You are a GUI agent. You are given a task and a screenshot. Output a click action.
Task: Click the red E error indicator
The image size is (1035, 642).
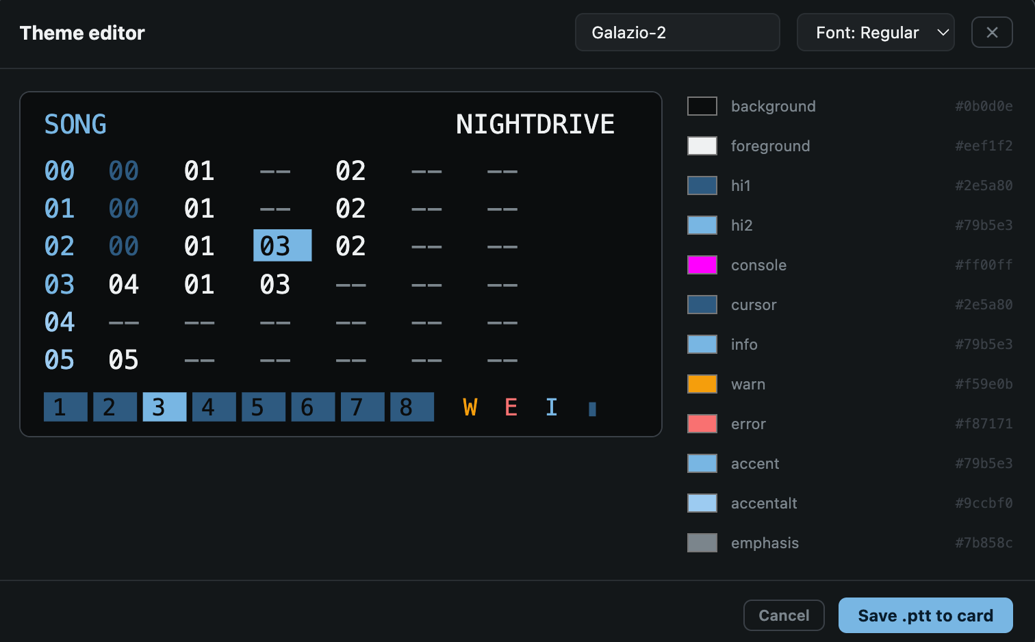(x=511, y=407)
